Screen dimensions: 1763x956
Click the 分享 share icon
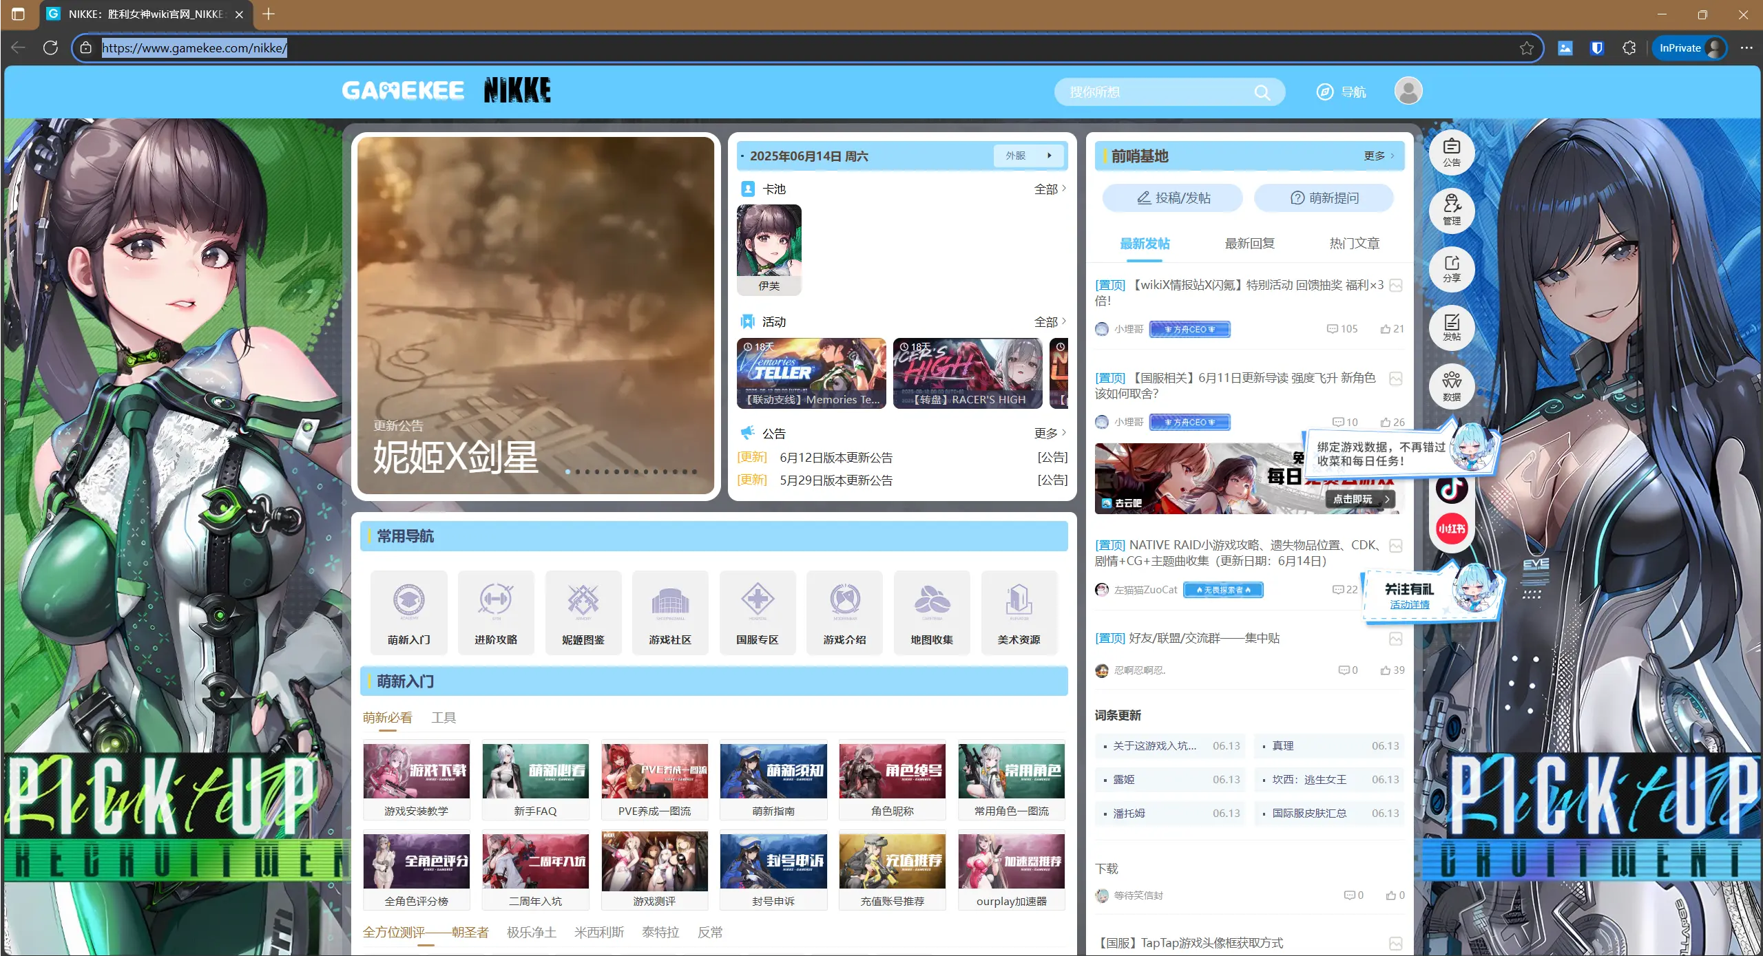1451,268
